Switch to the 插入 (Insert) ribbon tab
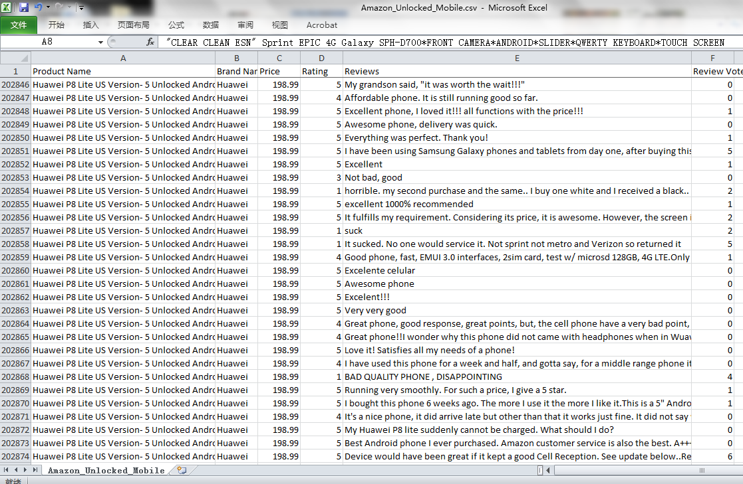Image resolution: width=743 pixels, height=484 pixels. click(x=91, y=25)
